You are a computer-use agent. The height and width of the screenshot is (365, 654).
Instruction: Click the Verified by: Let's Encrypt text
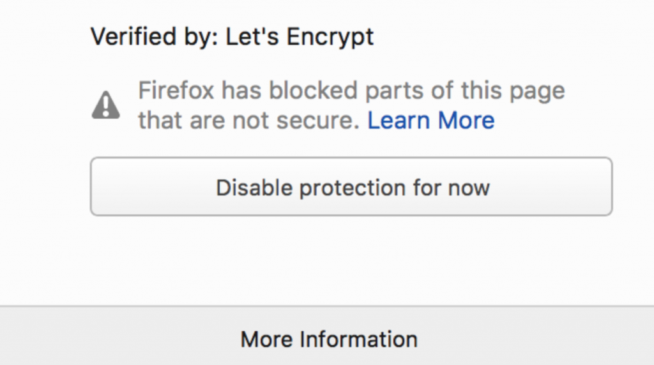pos(232,37)
